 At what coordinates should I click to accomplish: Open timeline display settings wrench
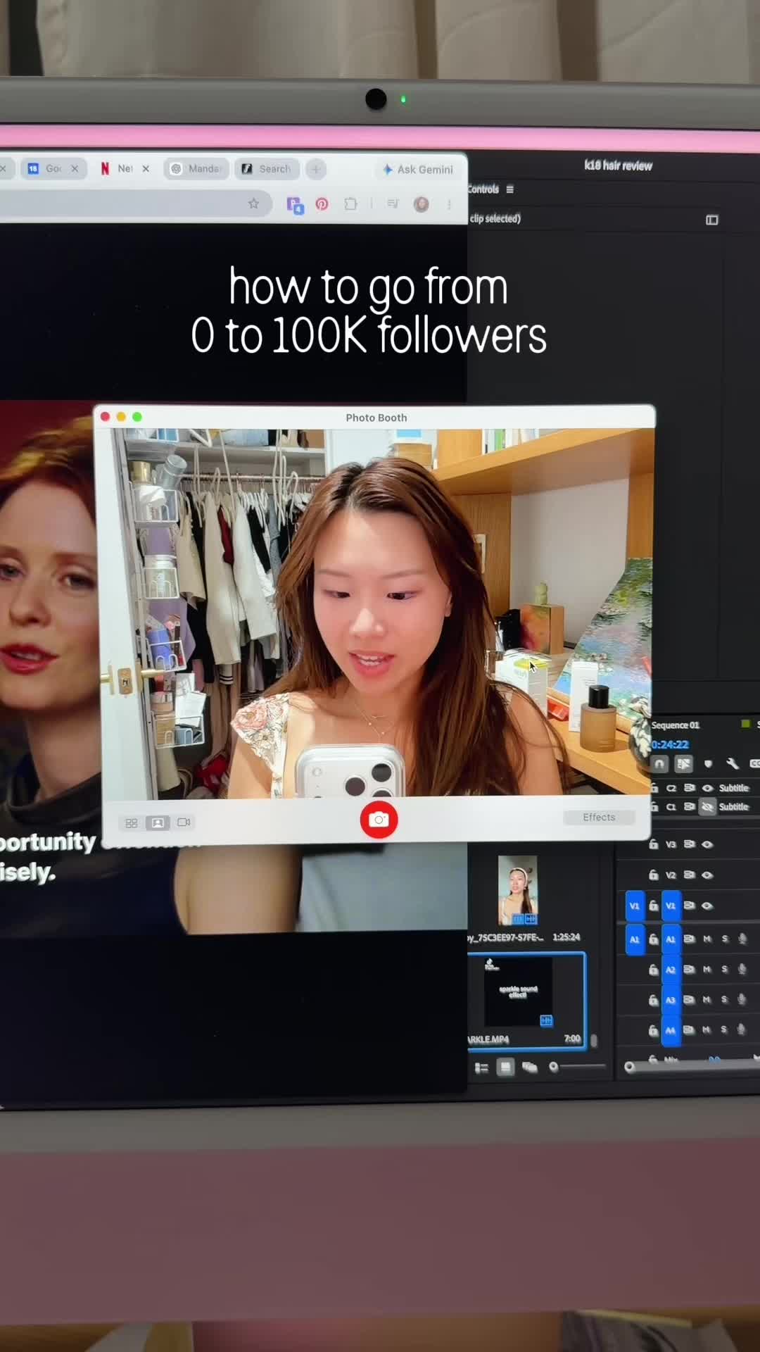[733, 763]
